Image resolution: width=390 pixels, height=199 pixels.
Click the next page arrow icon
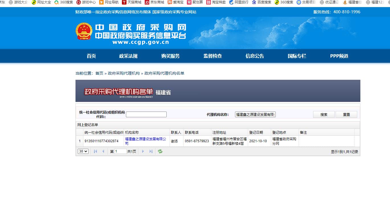point(143,151)
